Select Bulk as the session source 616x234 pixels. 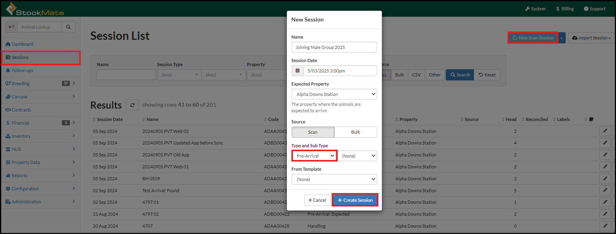[x=356, y=132]
